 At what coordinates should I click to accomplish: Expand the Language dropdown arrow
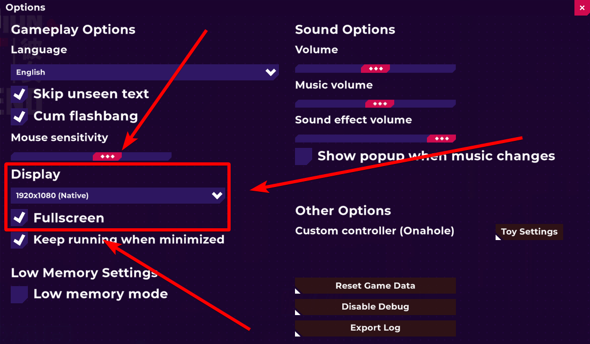(x=271, y=72)
